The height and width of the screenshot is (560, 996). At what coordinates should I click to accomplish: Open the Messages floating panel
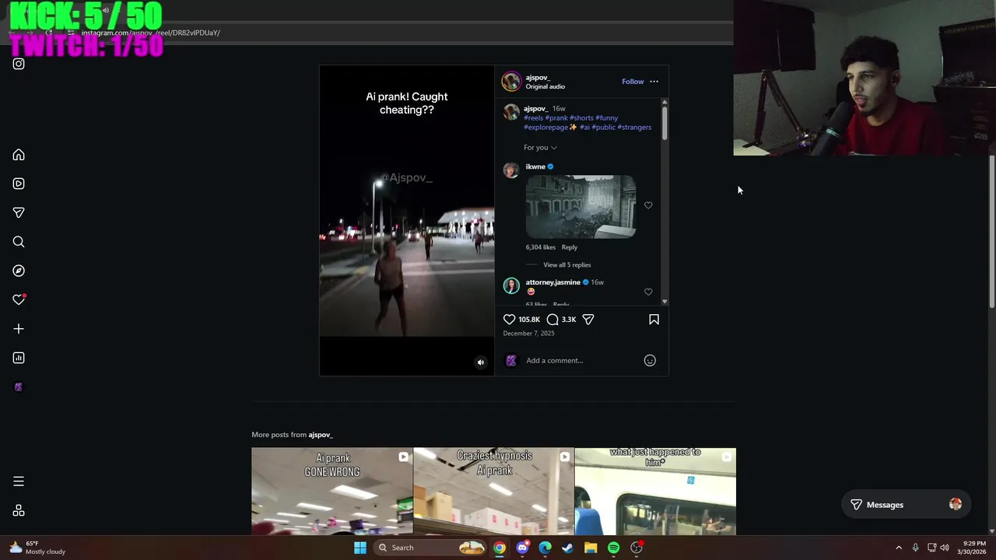click(907, 505)
